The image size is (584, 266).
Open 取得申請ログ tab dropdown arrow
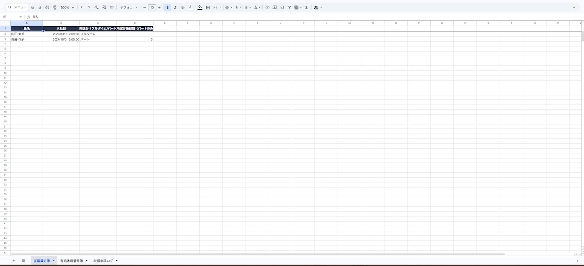[x=116, y=261]
